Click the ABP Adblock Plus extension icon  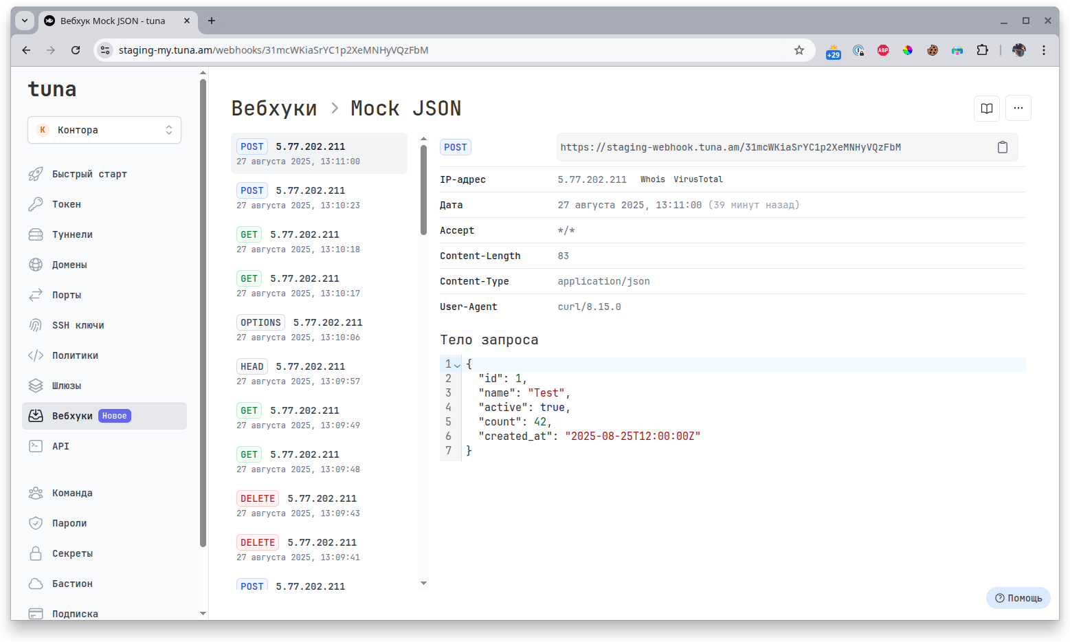(x=883, y=50)
